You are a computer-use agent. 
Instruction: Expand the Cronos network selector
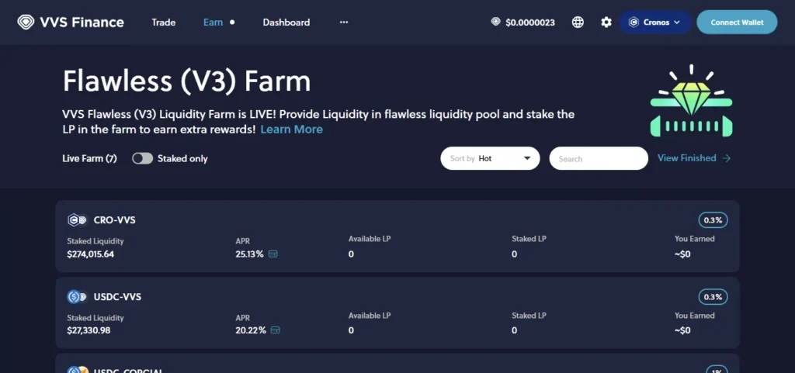click(654, 22)
